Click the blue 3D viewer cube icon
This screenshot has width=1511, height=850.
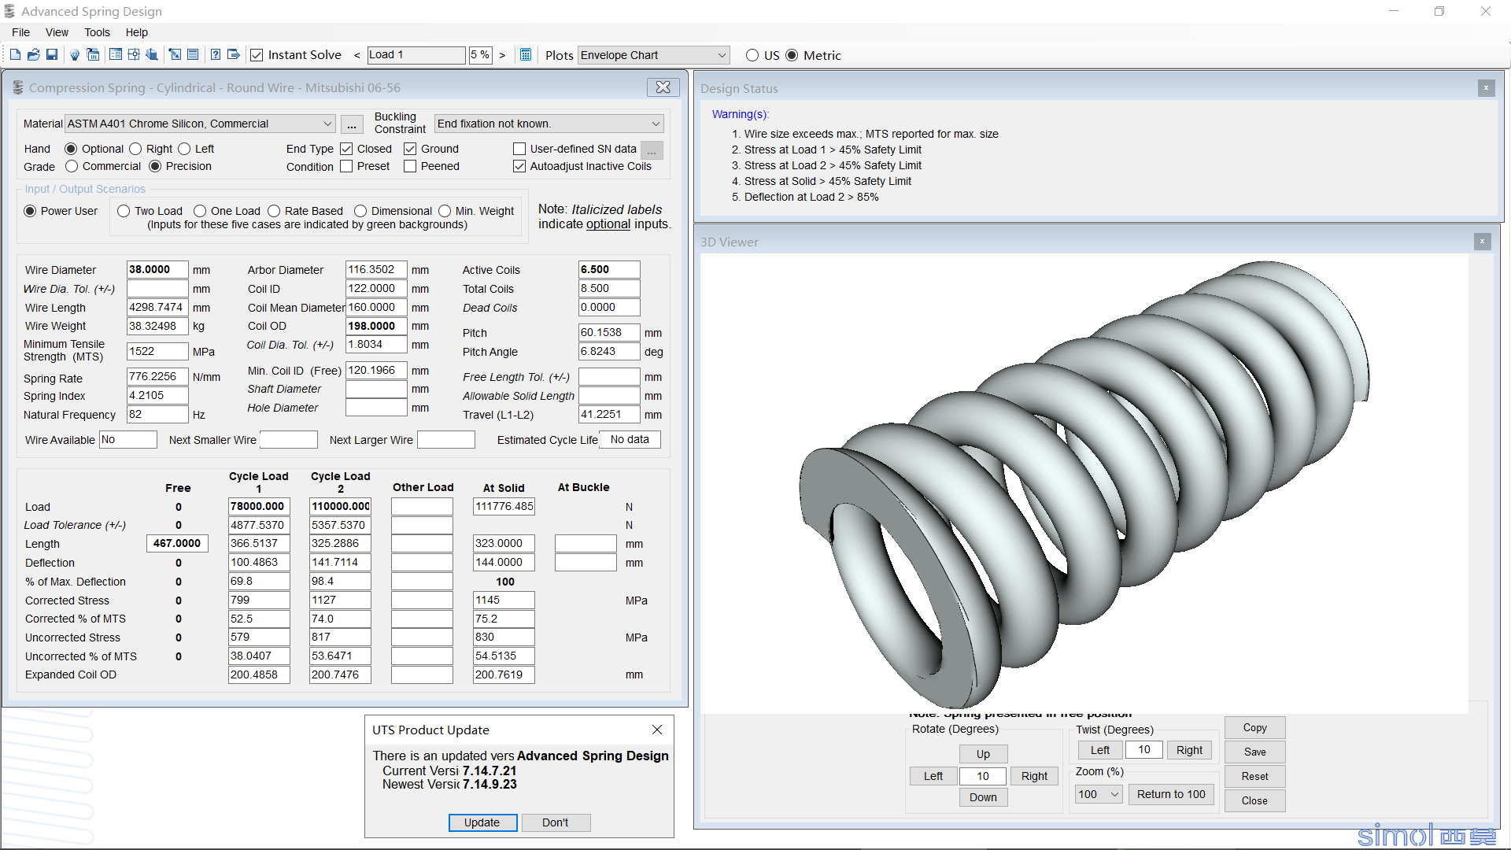click(x=152, y=55)
